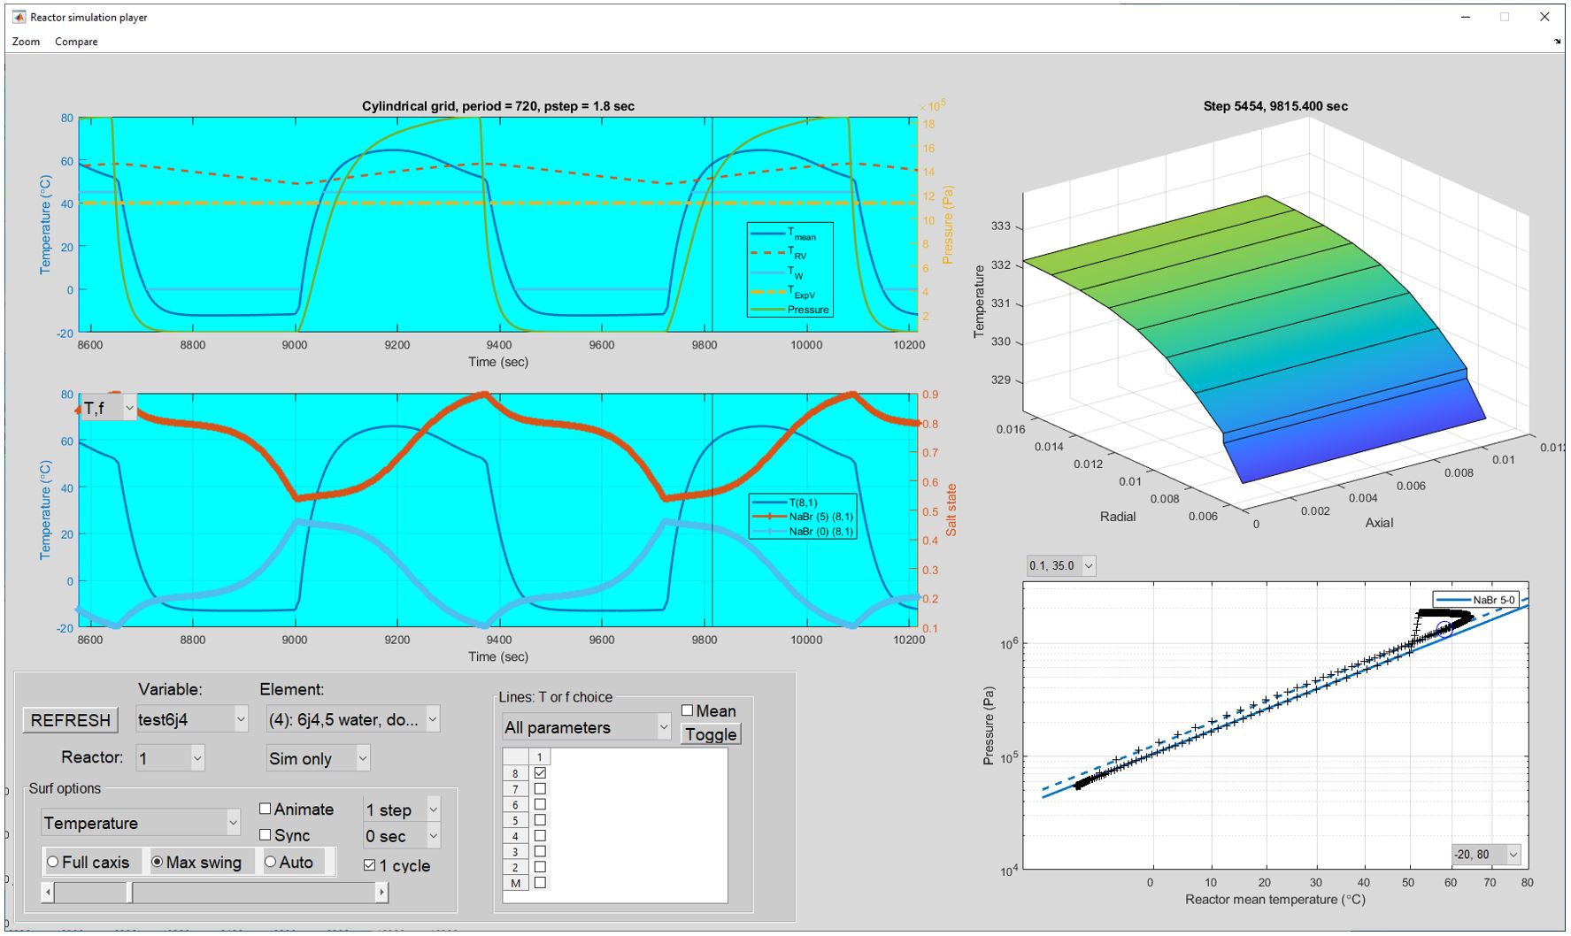Enable the Animate checkbox

click(x=266, y=809)
